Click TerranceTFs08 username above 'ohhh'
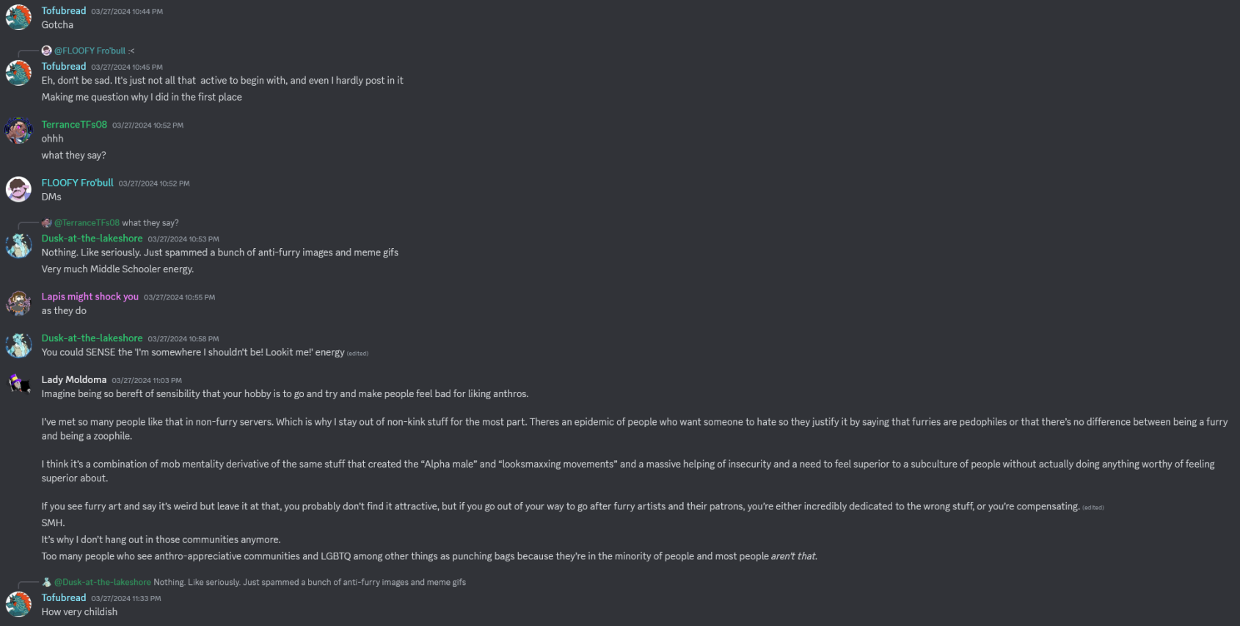 pos(74,125)
